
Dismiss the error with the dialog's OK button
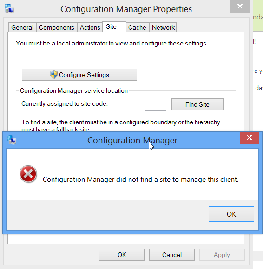coord(231,214)
